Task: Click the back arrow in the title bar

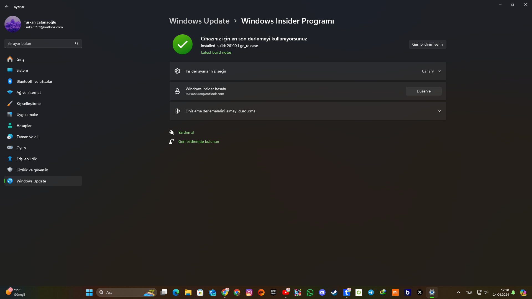Action: [7, 7]
